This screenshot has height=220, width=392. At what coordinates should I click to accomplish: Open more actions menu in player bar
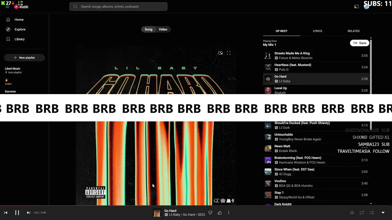[x=229, y=213]
